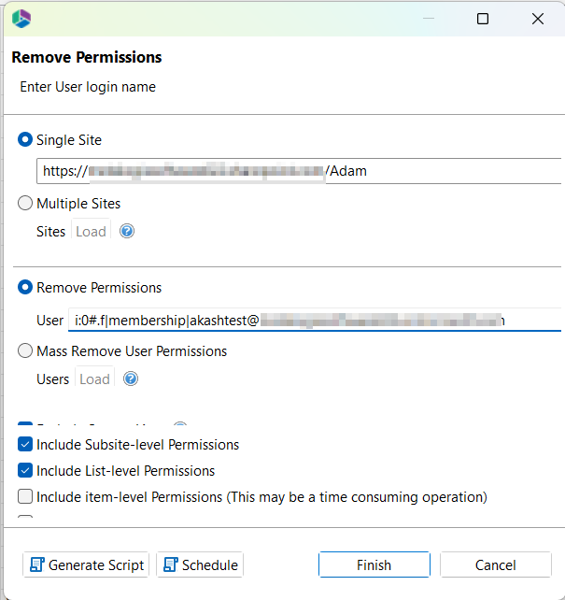Open help icon beside Users Load
Screen dimensions: 565x600
131,379
